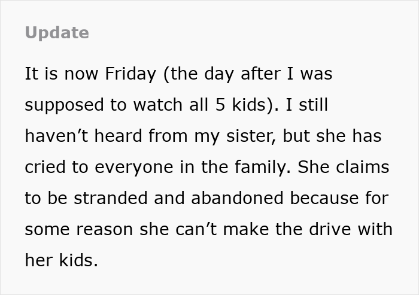Click the word "because" in the fifth line
This screenshot has width=419, height=295.
pyautogui.click(x=324, y=198)
